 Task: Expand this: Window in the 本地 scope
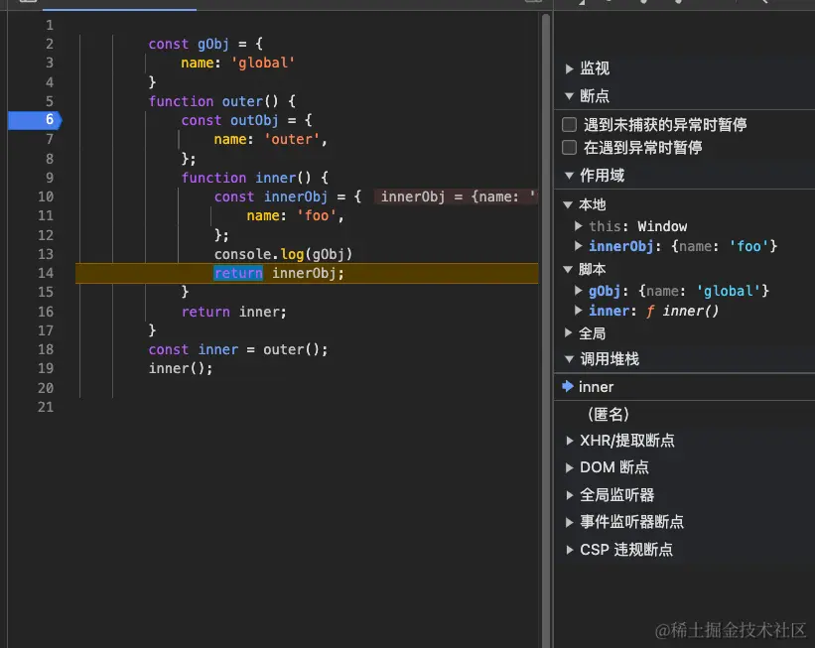point(579,226)
